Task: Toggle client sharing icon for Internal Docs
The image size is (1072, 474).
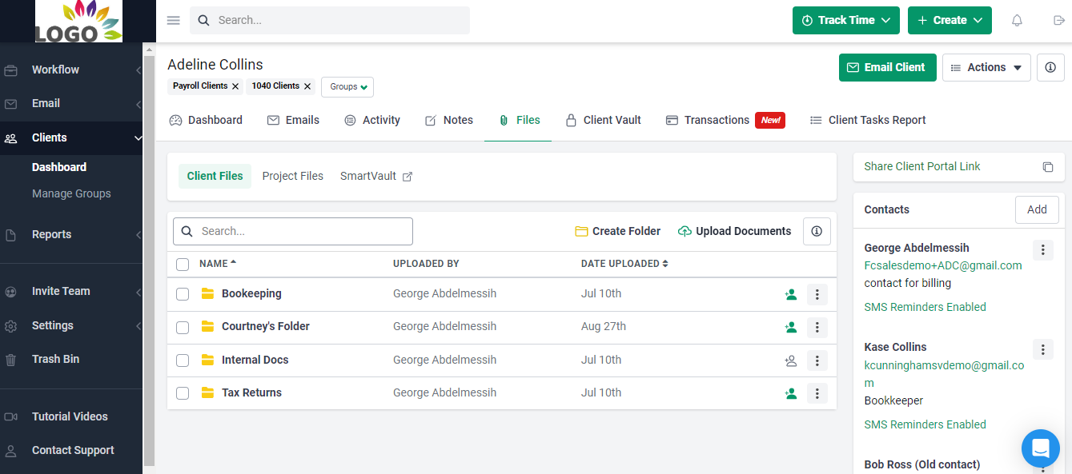Action: click(791, 360)
